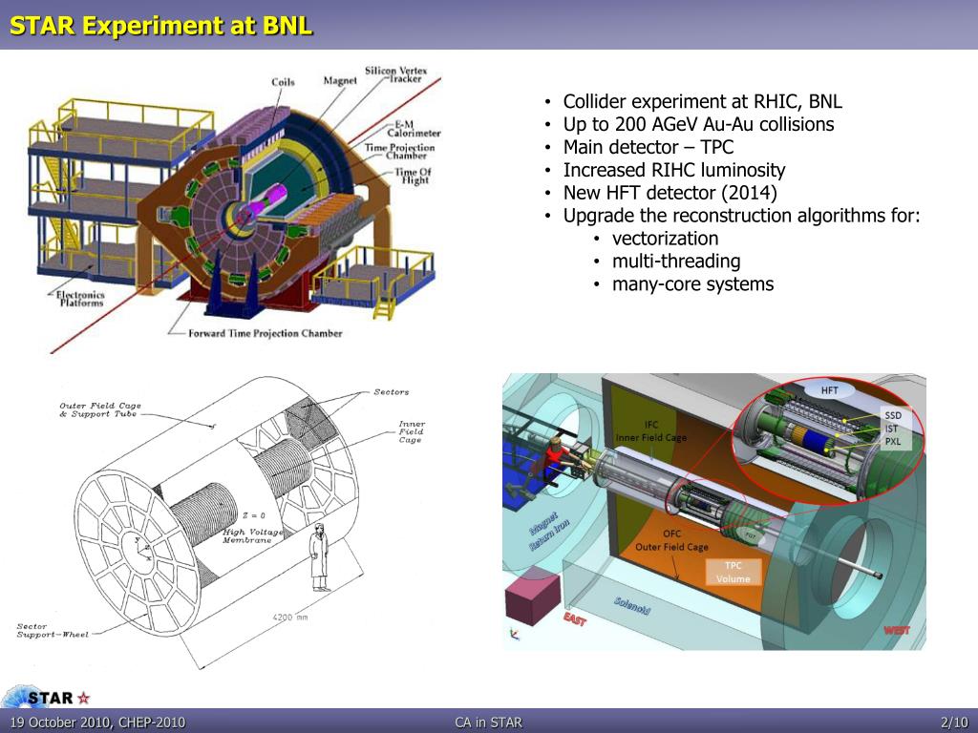Image resolution: width=978 pixels, height=733 pixels.
Task: Select bullet 'Collider experiment at RHIC, BNL'
Action: pos(702,101)
